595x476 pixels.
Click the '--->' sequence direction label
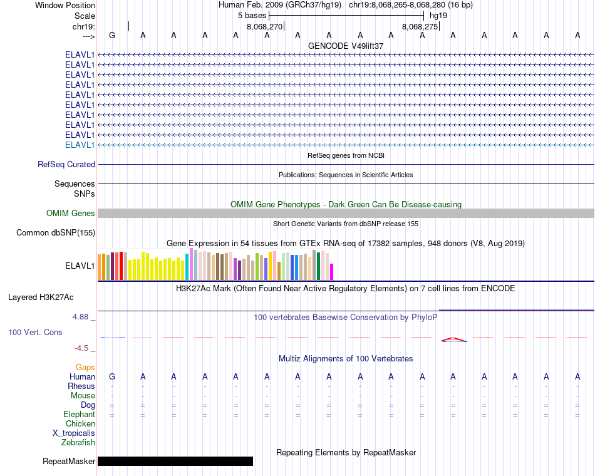(x=89, y=36)
